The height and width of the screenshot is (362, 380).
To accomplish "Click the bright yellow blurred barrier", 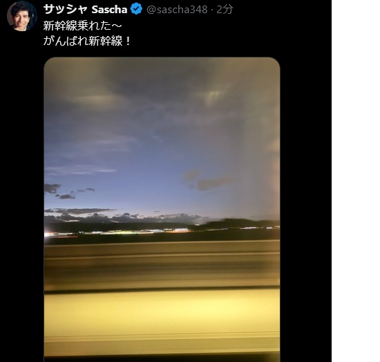I will tap(162, 316).
